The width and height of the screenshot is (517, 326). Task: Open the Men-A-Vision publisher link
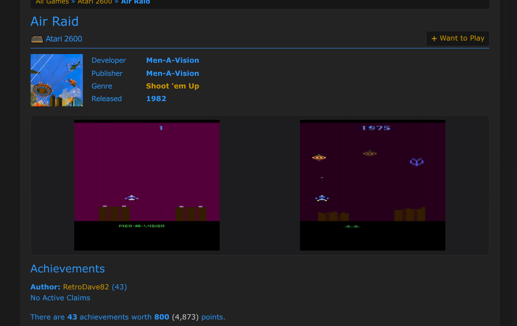pyautogui.click(x=172, y=73)
